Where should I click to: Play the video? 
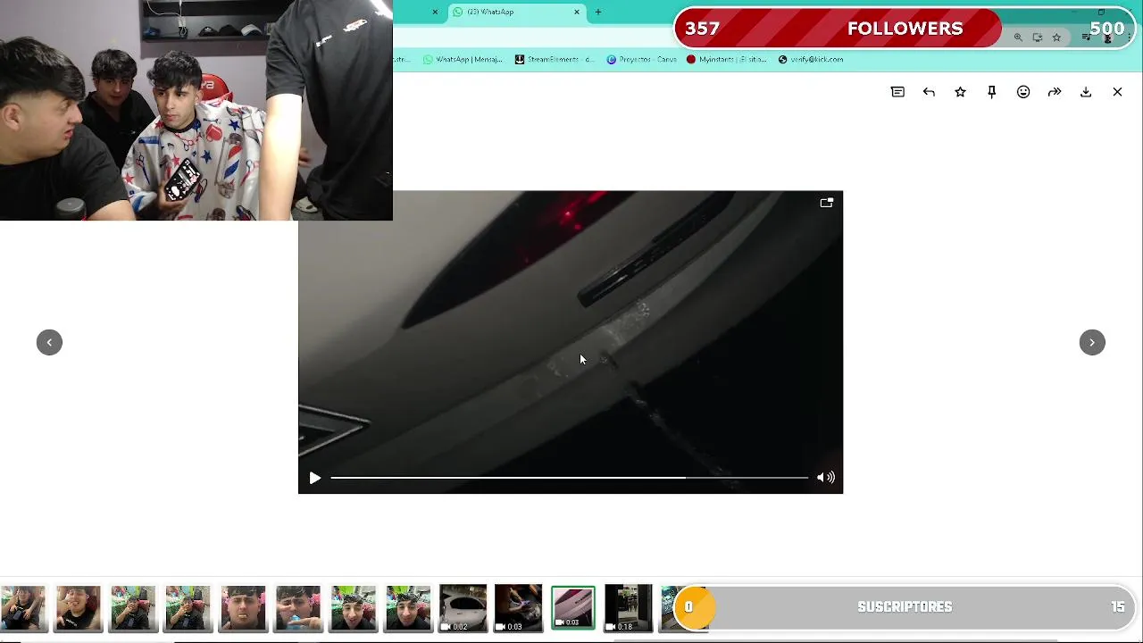click(x=314, y=478)
